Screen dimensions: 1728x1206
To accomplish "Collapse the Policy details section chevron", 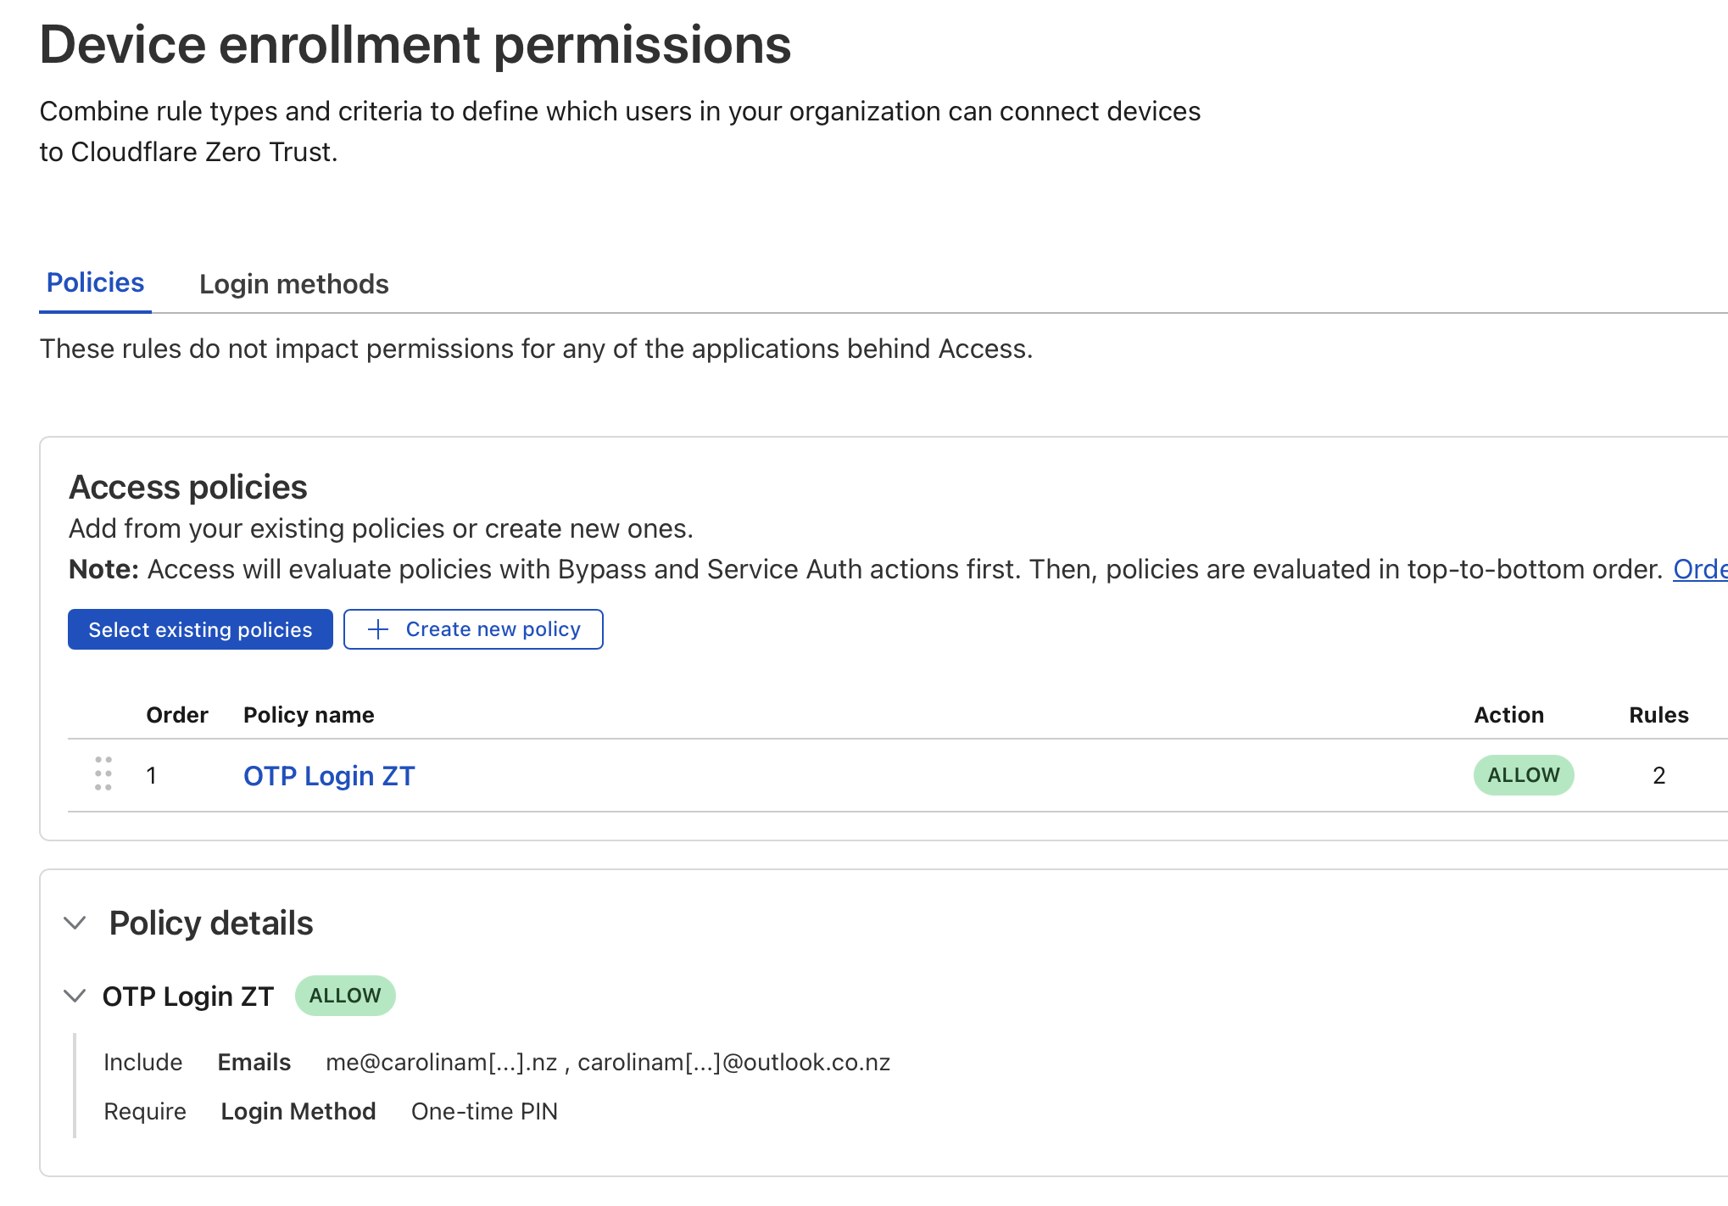I will (75, 923).
